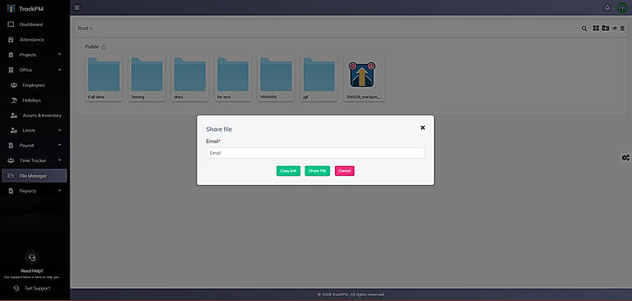The height and width of the screenshot is (301, 632).
Task: Expand the Reports menu arrow
Action: (60, 191)
